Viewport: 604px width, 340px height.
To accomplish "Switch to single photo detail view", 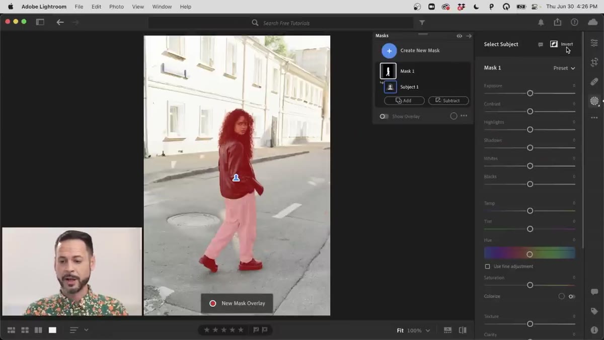I will [x=52, y=330].
